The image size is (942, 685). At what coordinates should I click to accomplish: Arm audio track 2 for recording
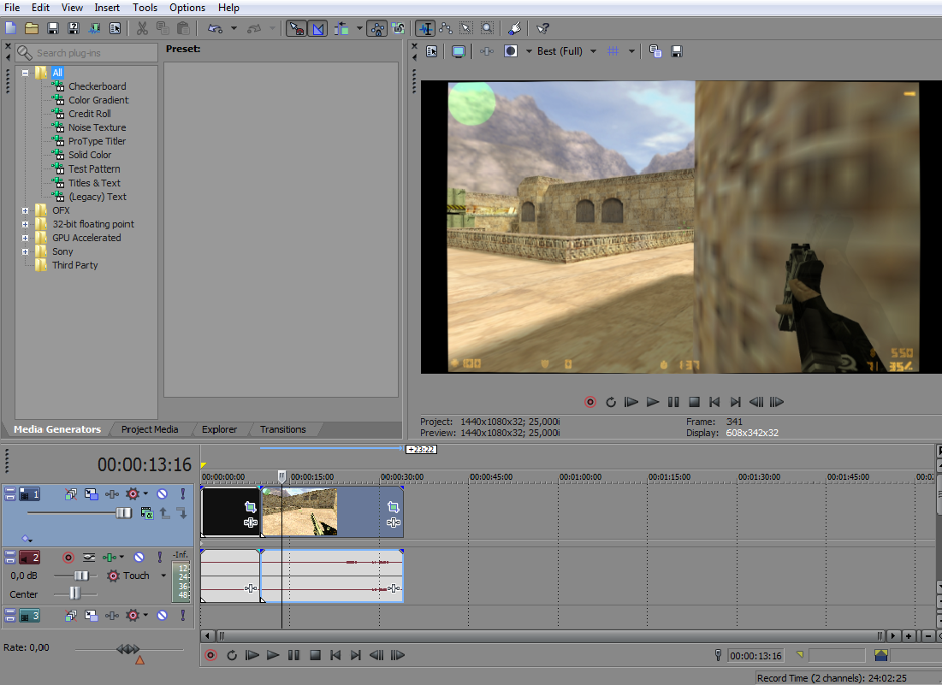pos(68,558)
